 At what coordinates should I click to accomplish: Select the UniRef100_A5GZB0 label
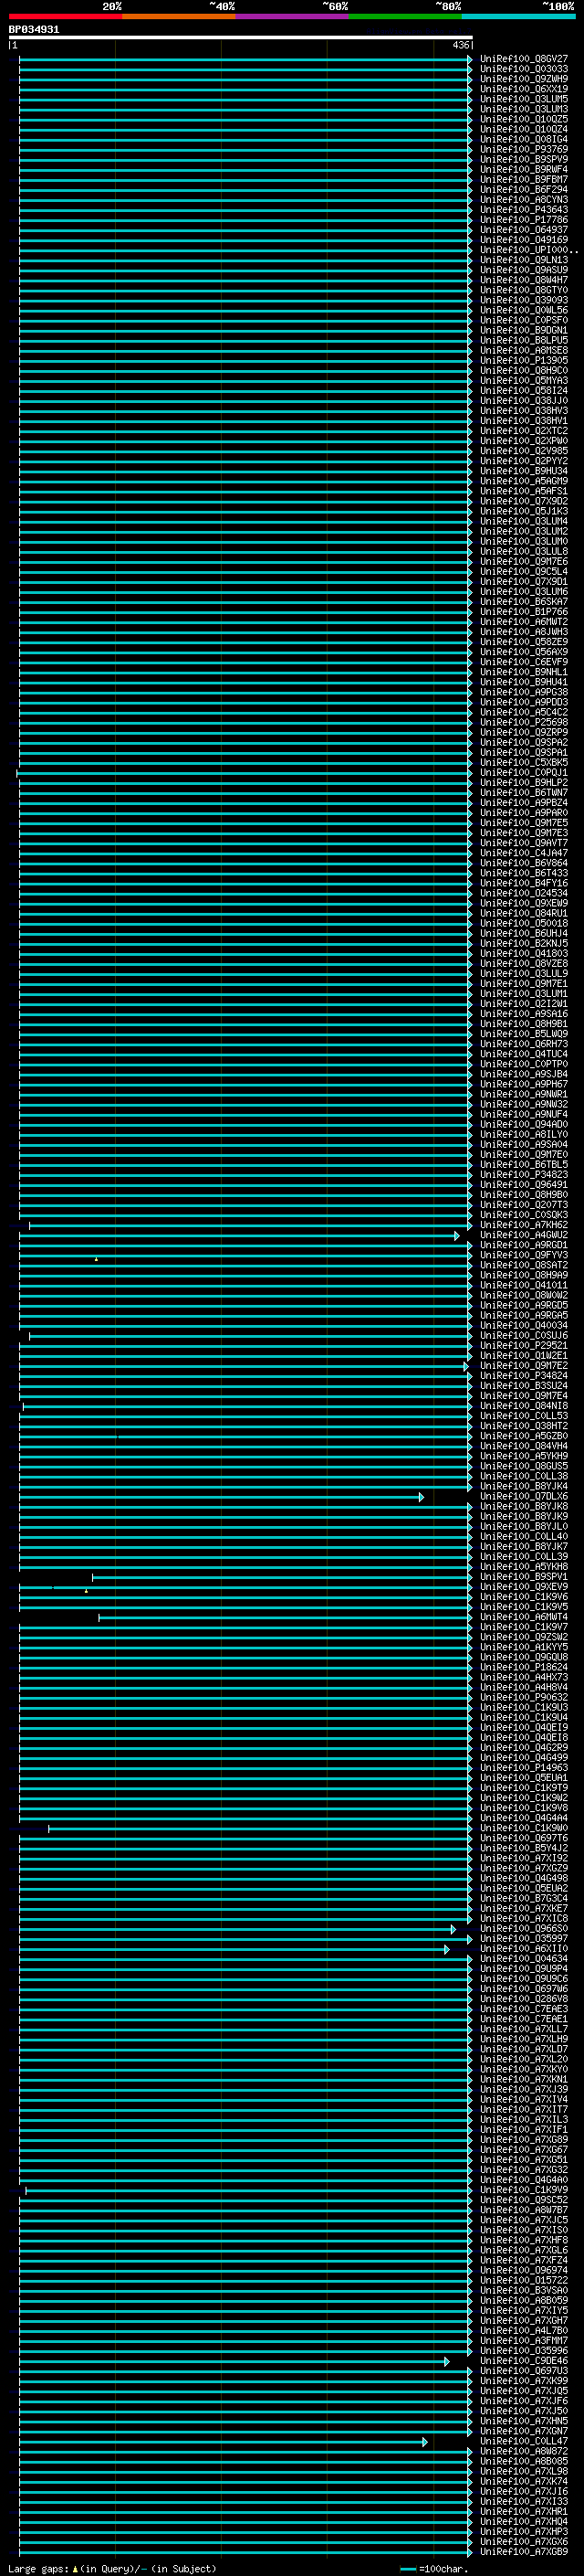(524, 1436)
